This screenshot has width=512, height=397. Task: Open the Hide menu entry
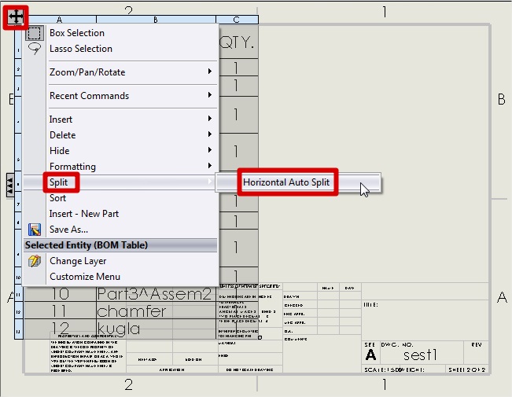pos(60,151)
